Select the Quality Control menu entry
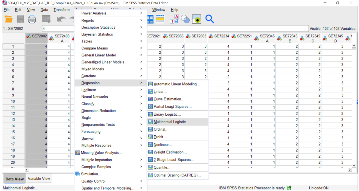The image size is (359, 191). pos(111,181)
